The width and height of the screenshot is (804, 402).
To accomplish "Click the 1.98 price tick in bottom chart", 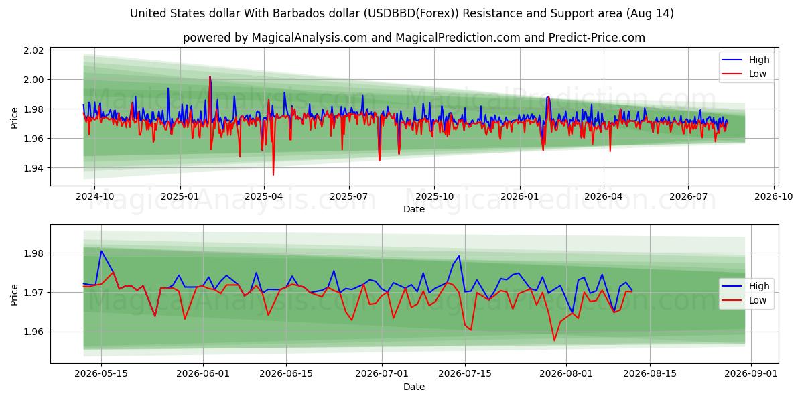I will (34, 253).
